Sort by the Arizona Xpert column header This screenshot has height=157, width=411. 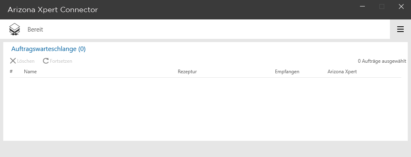[x=342, y=72]
